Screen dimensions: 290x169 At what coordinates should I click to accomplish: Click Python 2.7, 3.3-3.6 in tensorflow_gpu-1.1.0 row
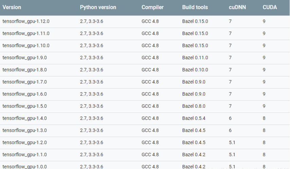tap(91, 155)
